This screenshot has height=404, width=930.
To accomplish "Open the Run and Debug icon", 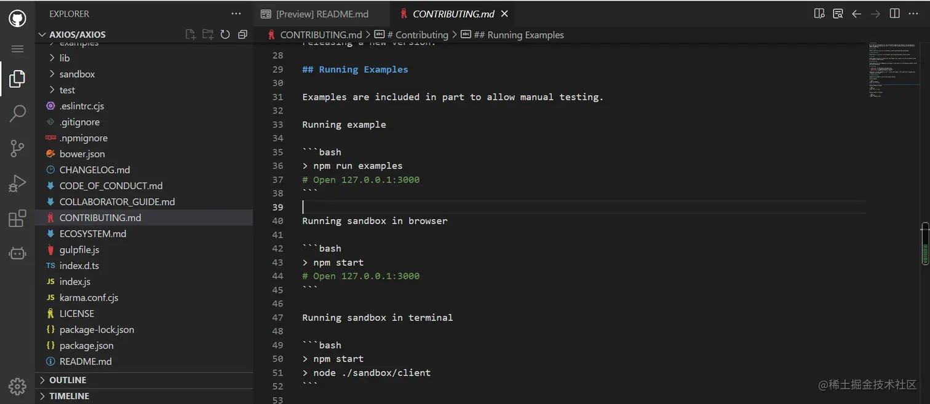I will click(x=17, y=183).
